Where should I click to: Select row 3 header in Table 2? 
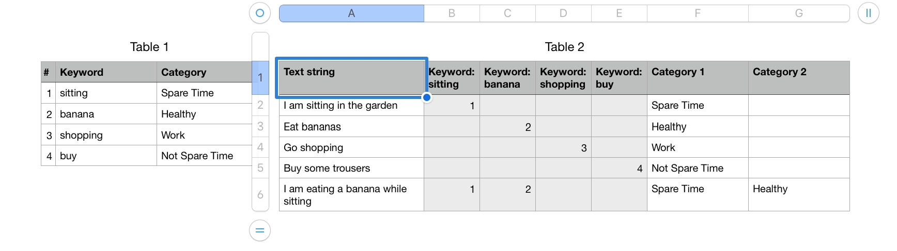click(260, 126)
